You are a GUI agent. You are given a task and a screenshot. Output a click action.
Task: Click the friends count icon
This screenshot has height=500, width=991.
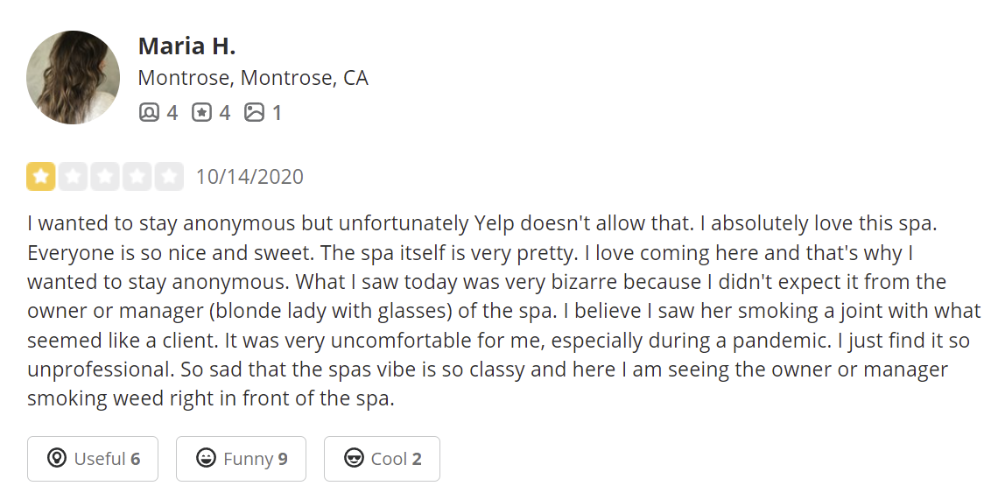pos(149,113)
